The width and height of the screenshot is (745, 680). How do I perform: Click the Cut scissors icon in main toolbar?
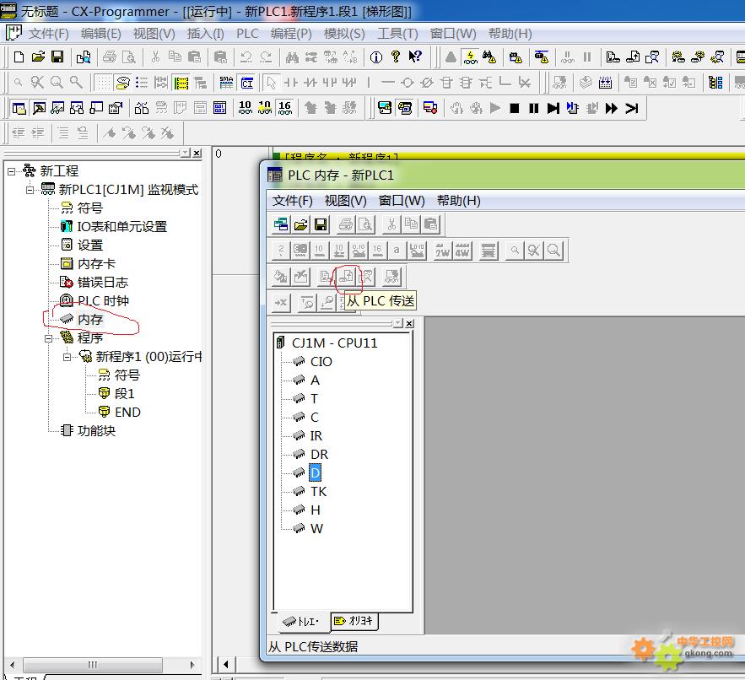(155, 57)
